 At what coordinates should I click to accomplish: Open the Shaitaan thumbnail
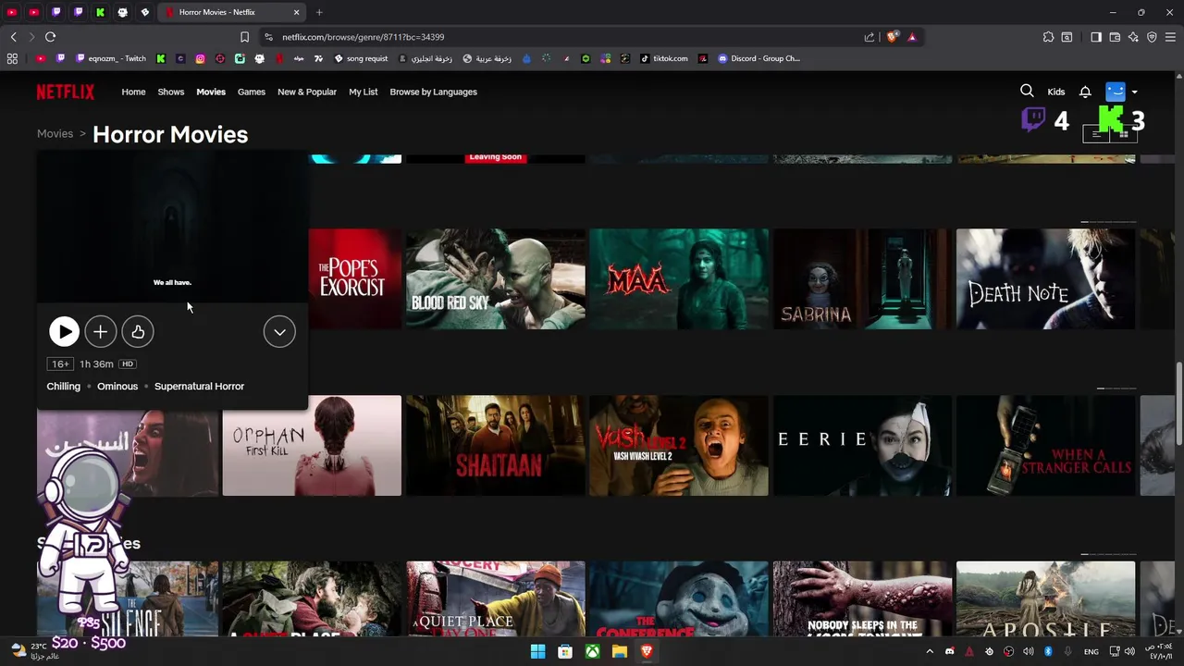tap(495, 445)
